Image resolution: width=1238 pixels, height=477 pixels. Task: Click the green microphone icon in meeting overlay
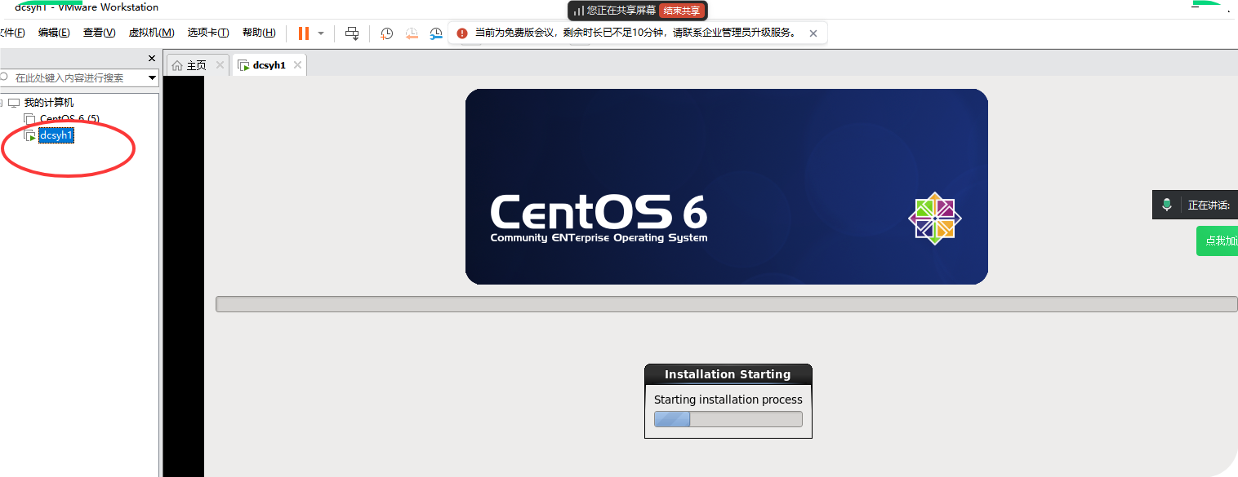click(1168, 205)
